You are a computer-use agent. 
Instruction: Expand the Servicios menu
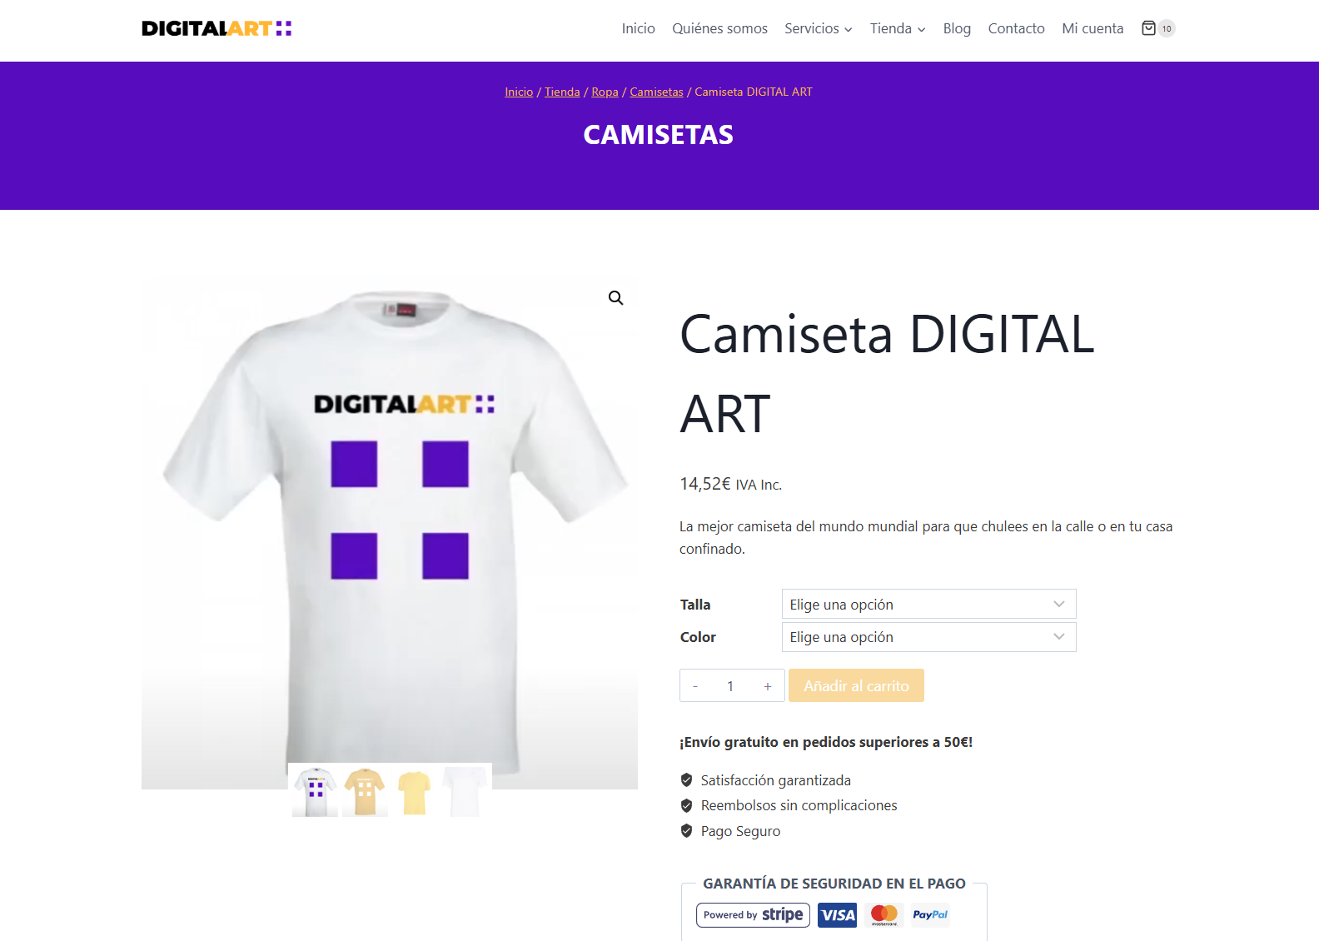pos(818,28)
